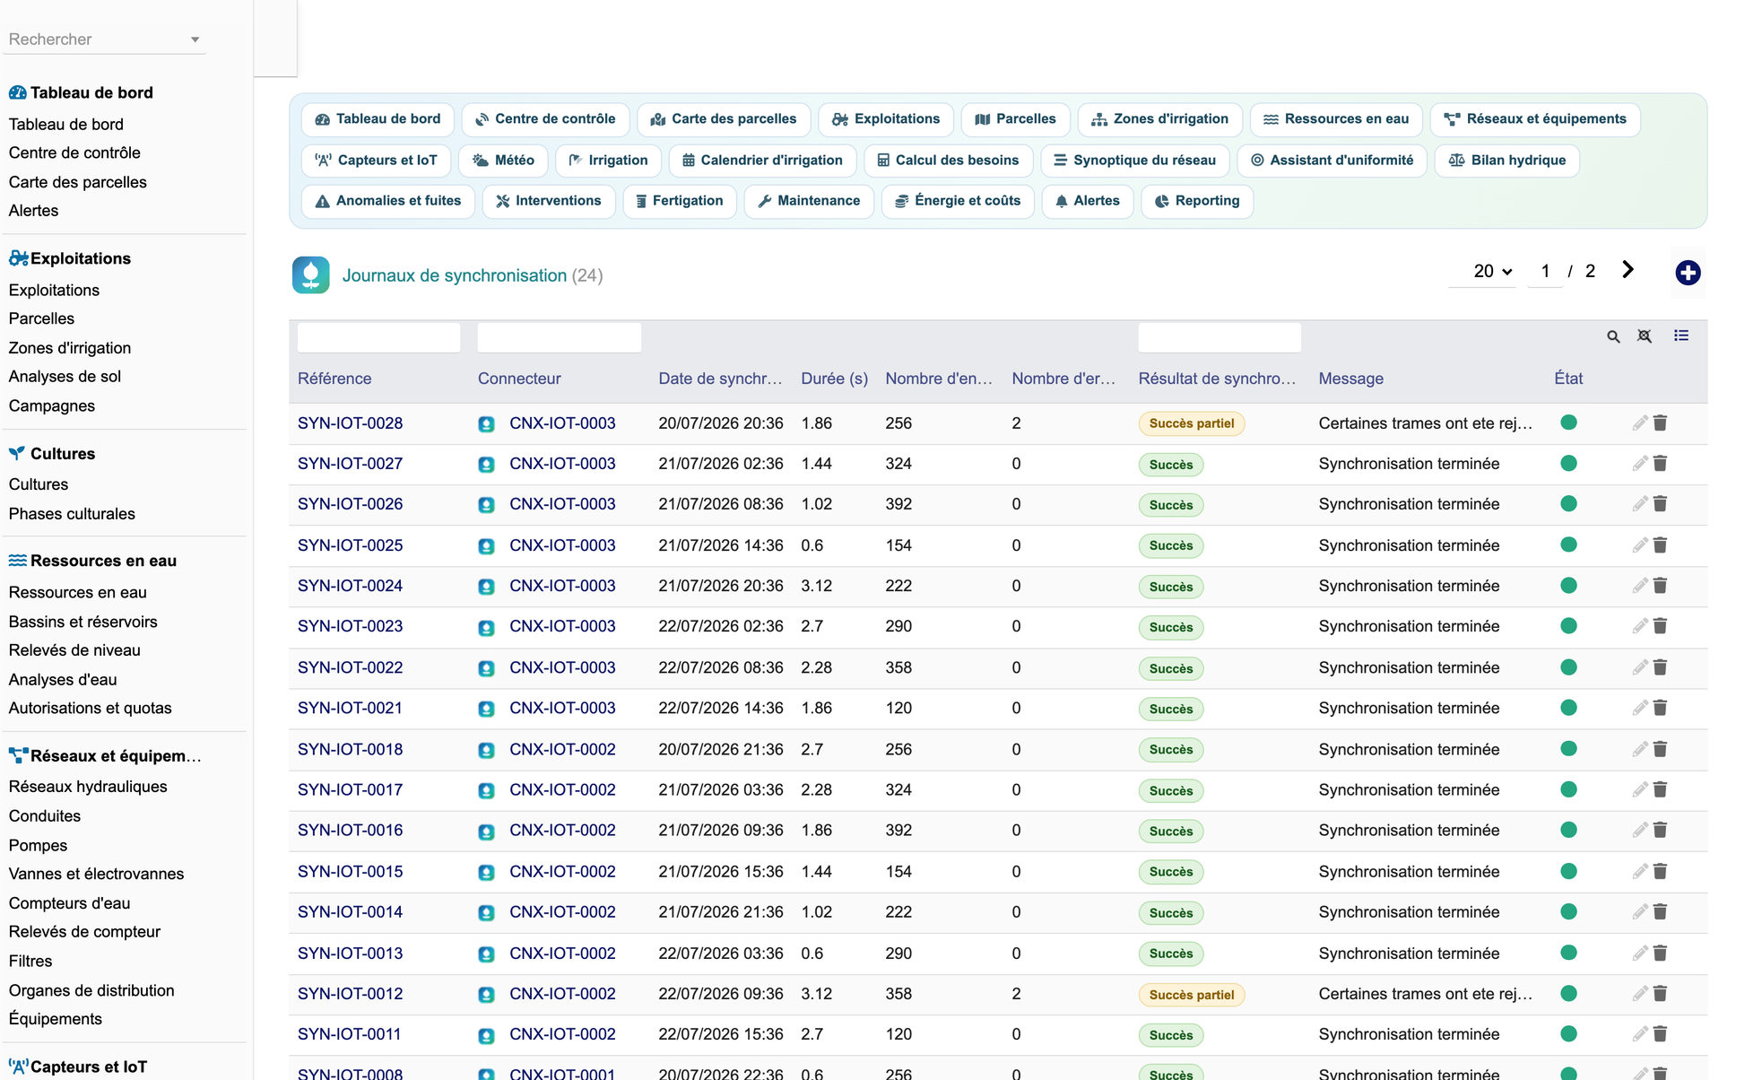The image size is (1745, 1080).
Task: Edit row SYN-IOT-0012 with pencil icon
Action: 1640,994
